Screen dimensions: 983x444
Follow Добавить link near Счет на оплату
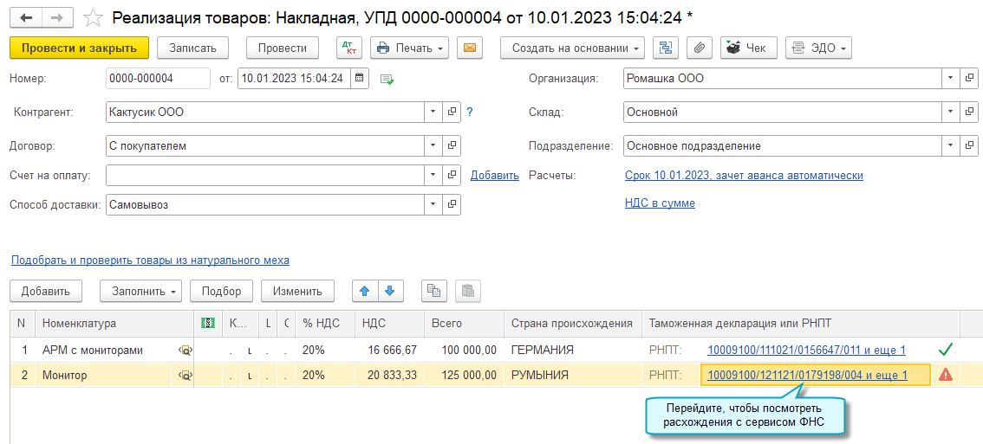coord(495,176)
